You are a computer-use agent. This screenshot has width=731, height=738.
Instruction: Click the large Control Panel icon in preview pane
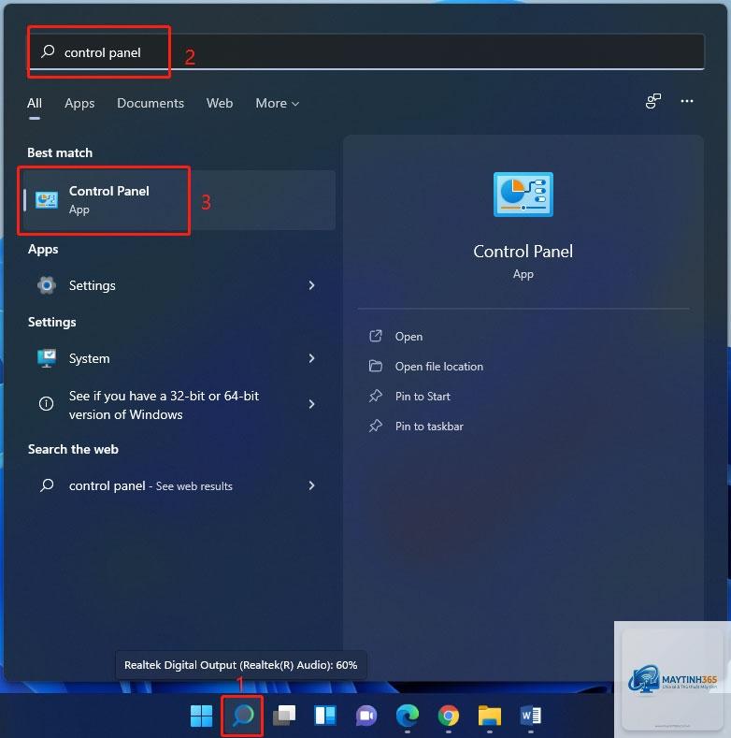point(523,195)
